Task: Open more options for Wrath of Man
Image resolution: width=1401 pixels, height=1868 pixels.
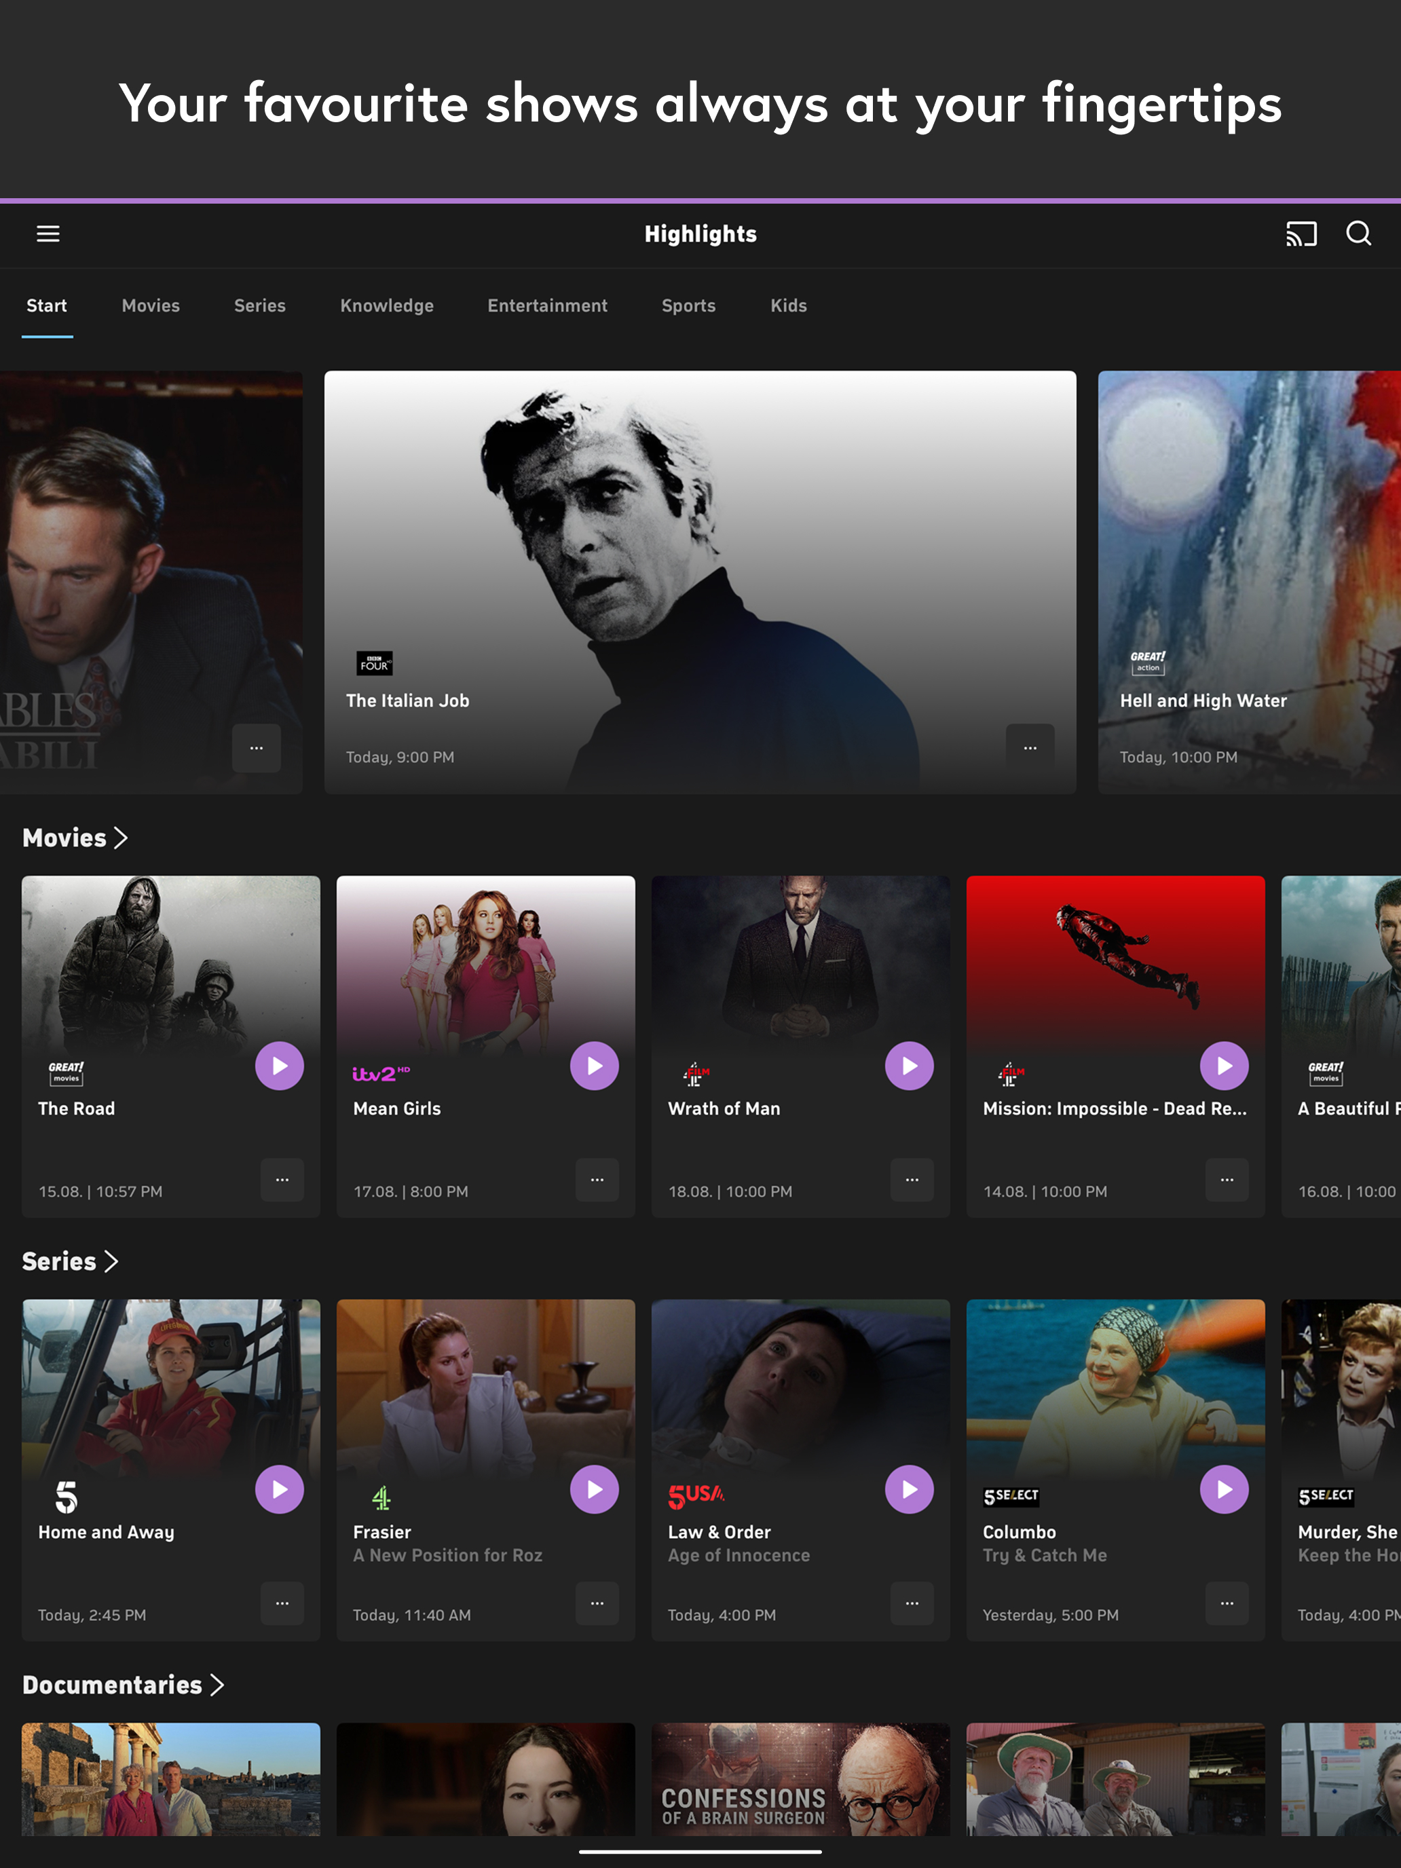Action: click(x=912, y=1179)
